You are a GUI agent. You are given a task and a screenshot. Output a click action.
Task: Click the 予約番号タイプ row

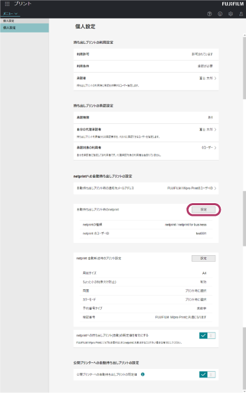point(146,308)
